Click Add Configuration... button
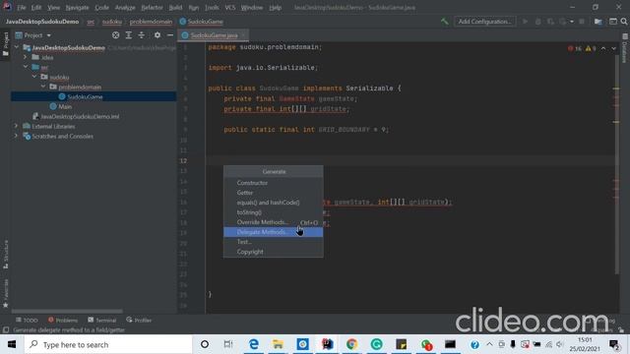This screenshot has width=630, height=354. [x=485, y=22]
